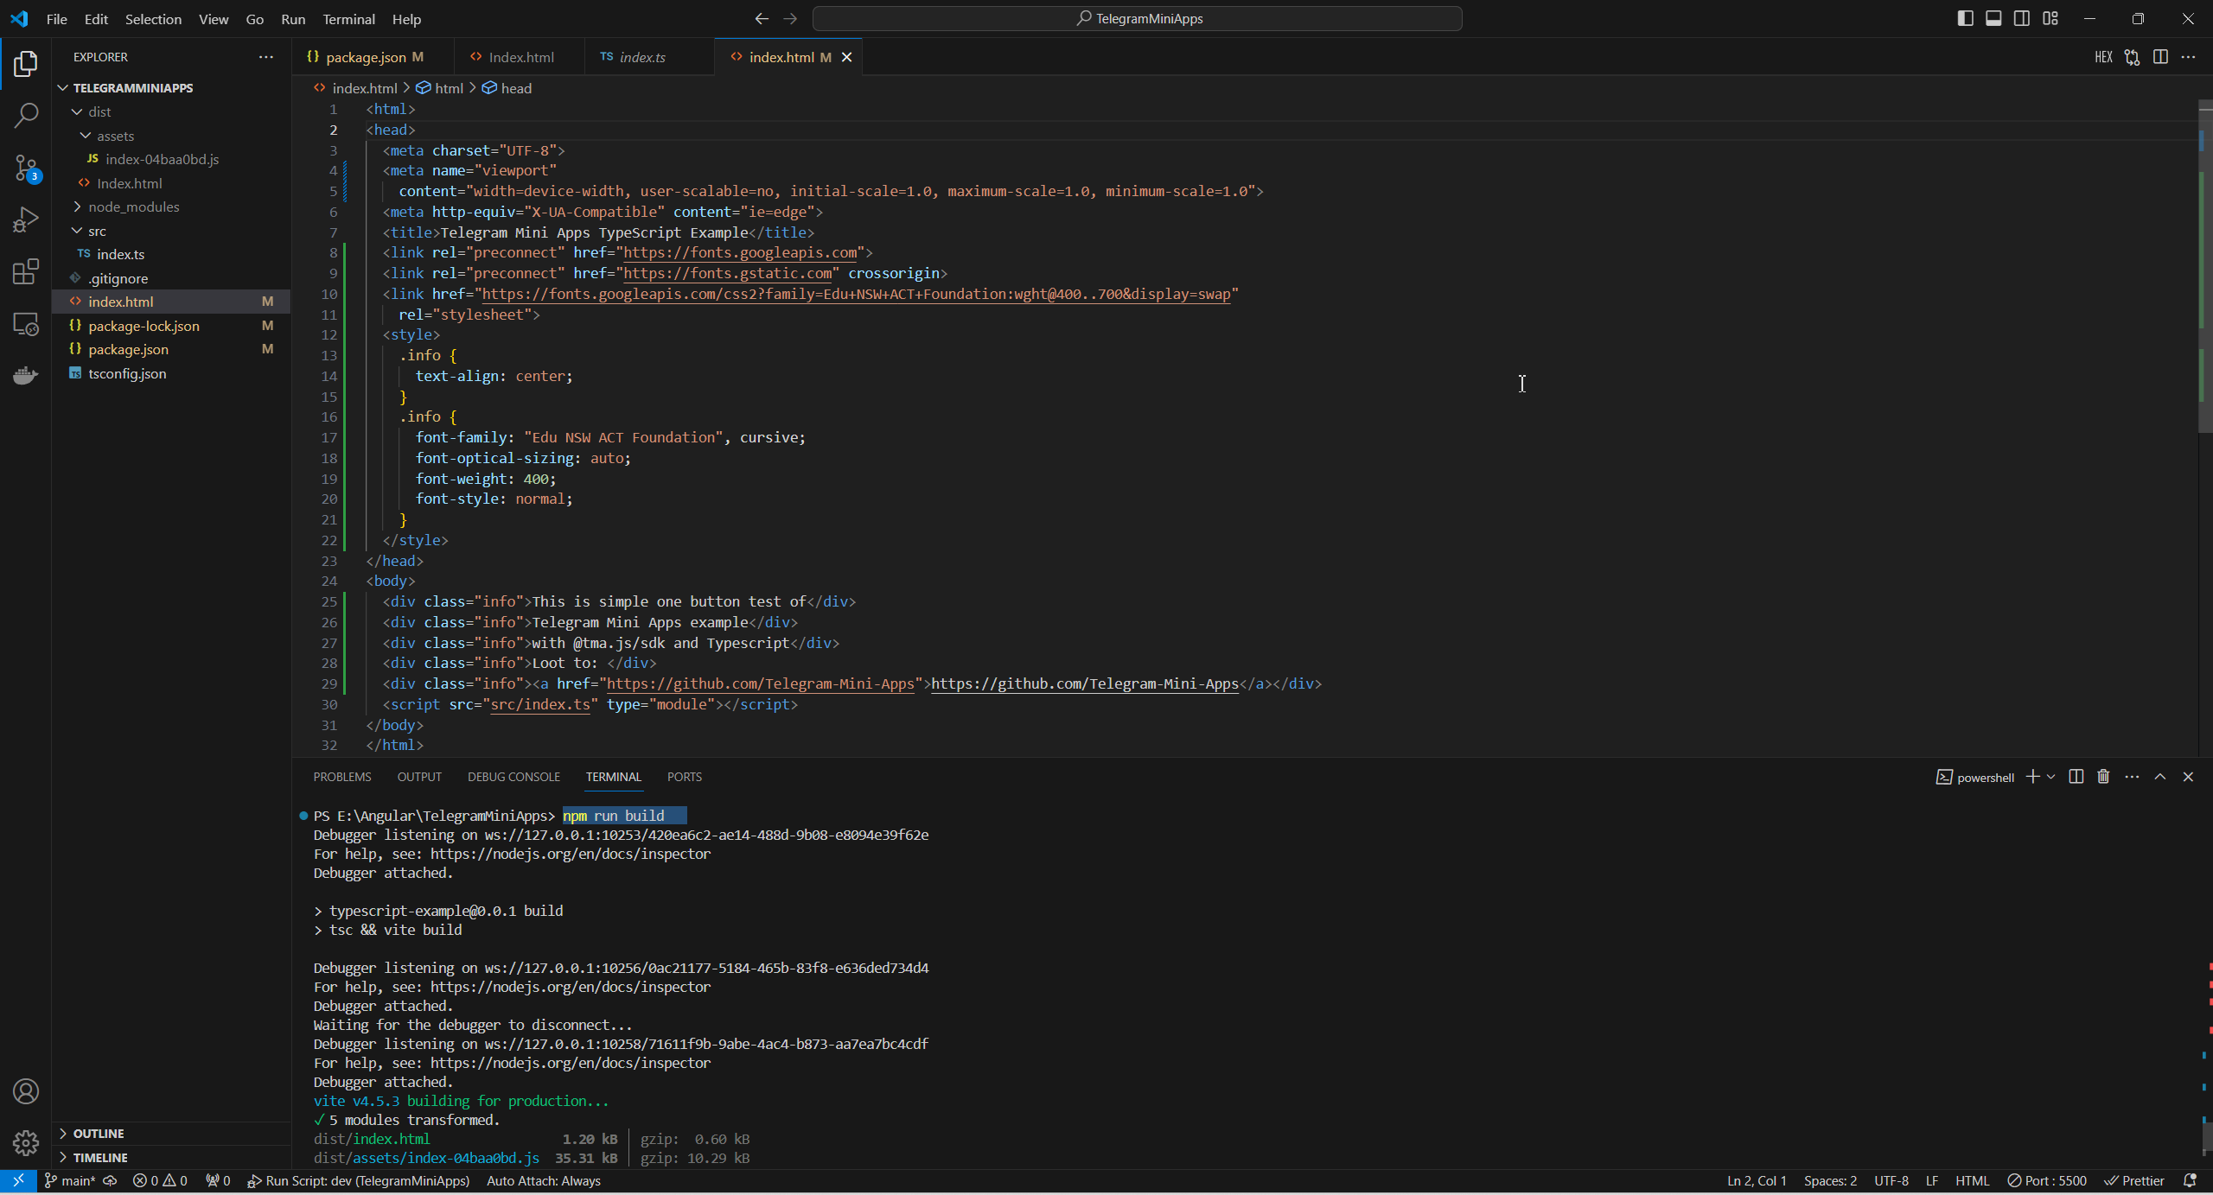
Task: Open the Terminal menu
Action: point(348,19)
